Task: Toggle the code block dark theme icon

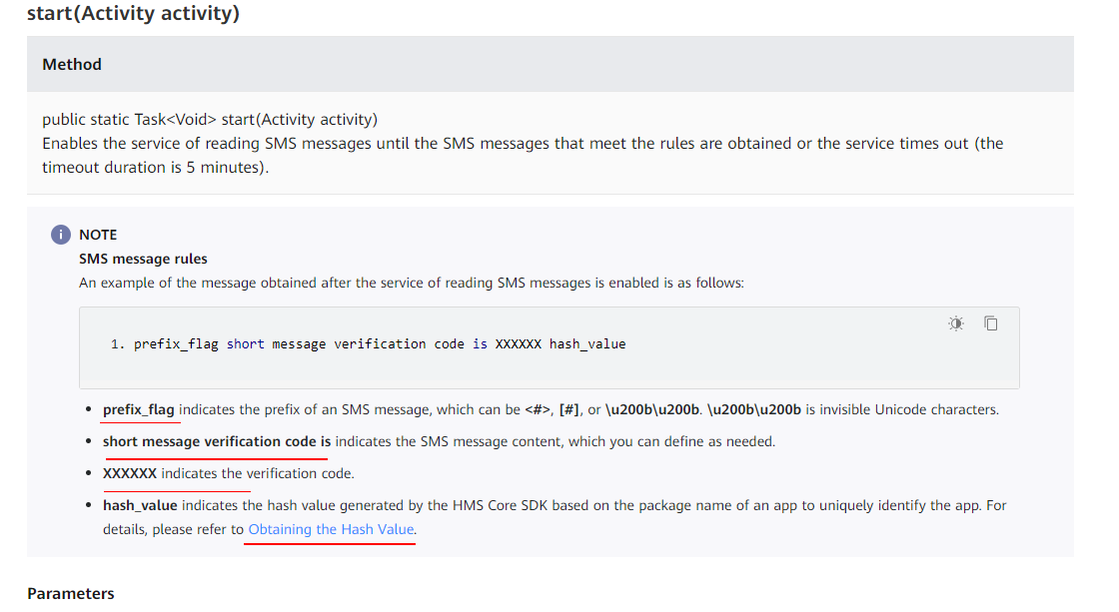Action: coord(956,323)
